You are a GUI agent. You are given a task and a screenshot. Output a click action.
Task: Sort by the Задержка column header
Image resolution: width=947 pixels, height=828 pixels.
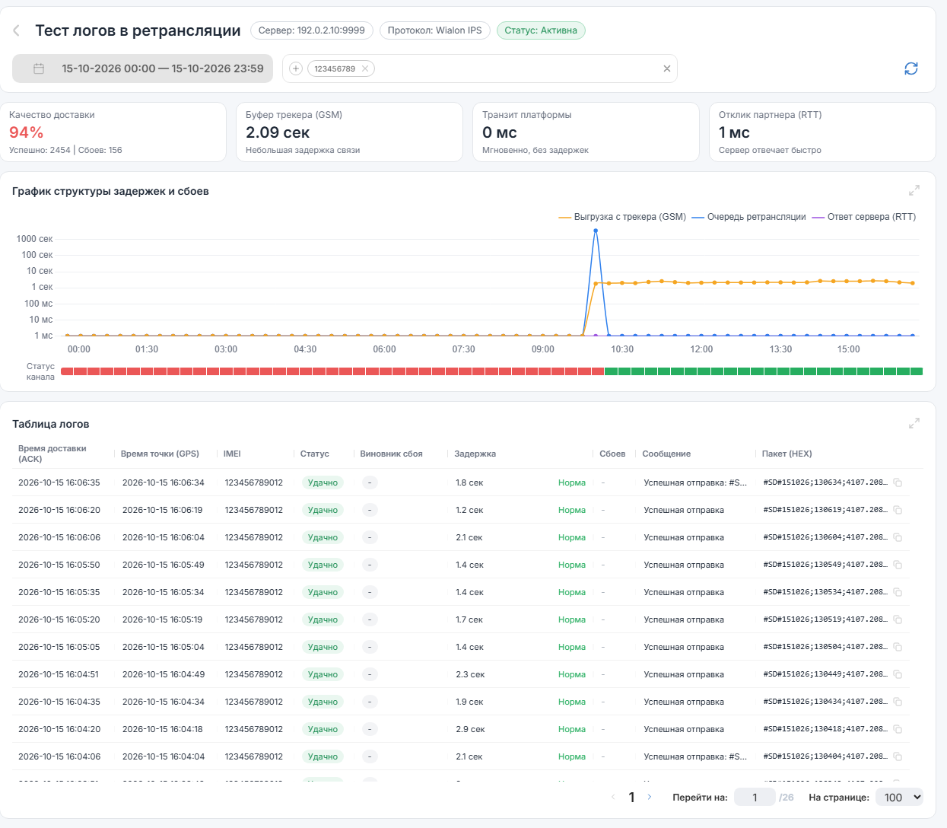coord(475,454)
